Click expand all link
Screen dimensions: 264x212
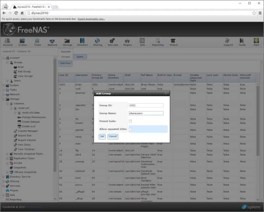(x=9, y=51)
